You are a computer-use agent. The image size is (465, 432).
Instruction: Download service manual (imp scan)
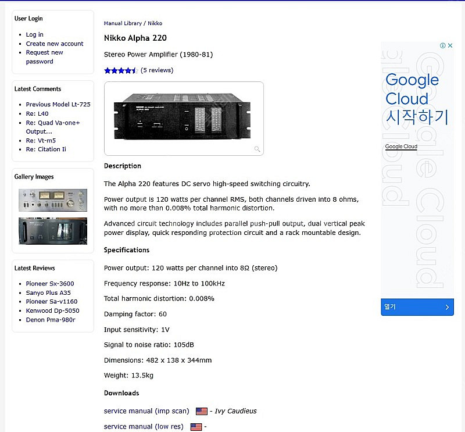tap(146, 411)
